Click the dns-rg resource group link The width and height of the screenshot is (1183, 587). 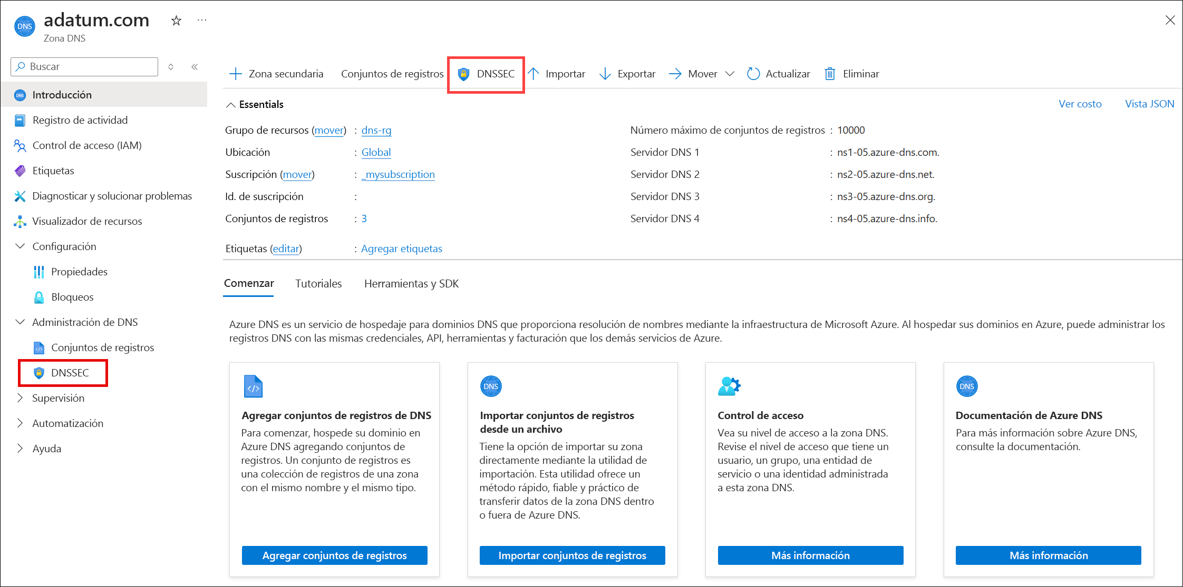376,131
